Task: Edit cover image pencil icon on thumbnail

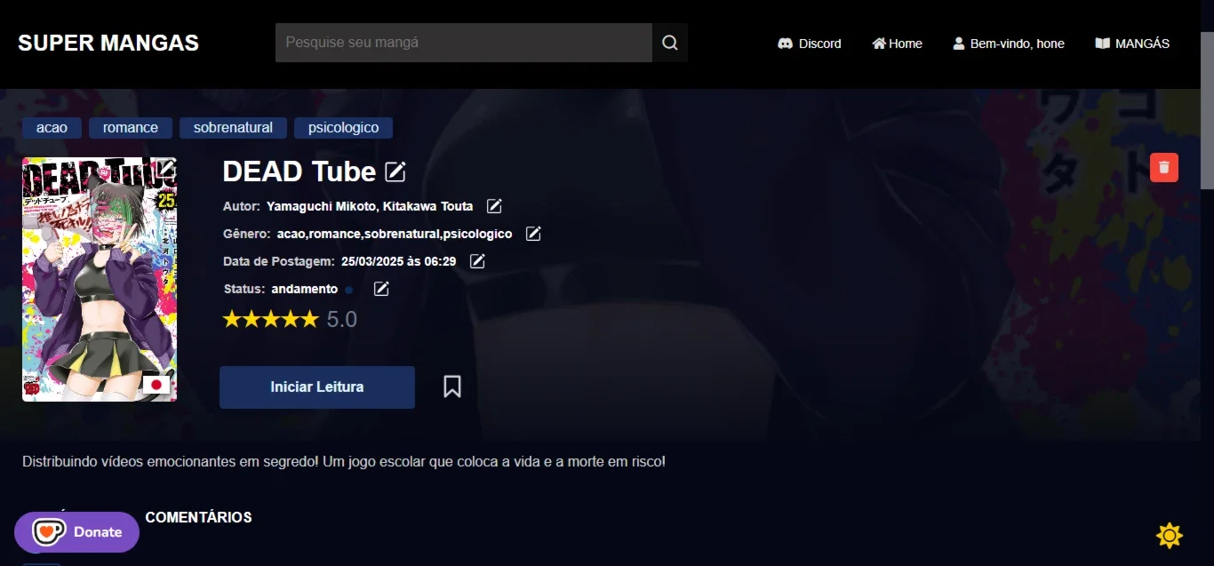Action: pyautogui.click(x=166, y=168)
